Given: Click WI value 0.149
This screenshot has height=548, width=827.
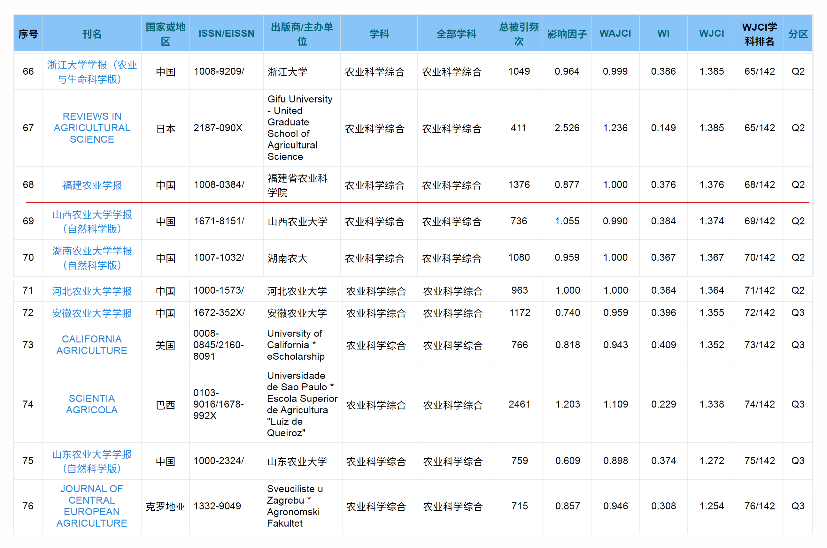Looking at the screenshot, I should [663, 128].
